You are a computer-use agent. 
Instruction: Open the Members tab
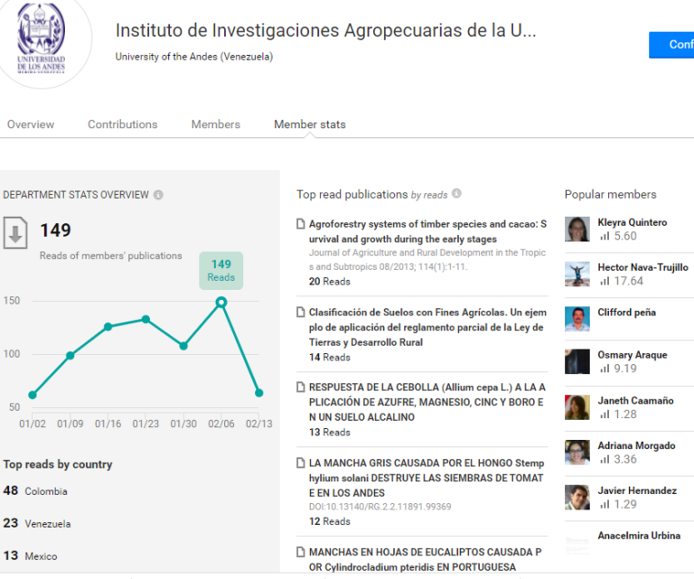[x=216, y=125]
